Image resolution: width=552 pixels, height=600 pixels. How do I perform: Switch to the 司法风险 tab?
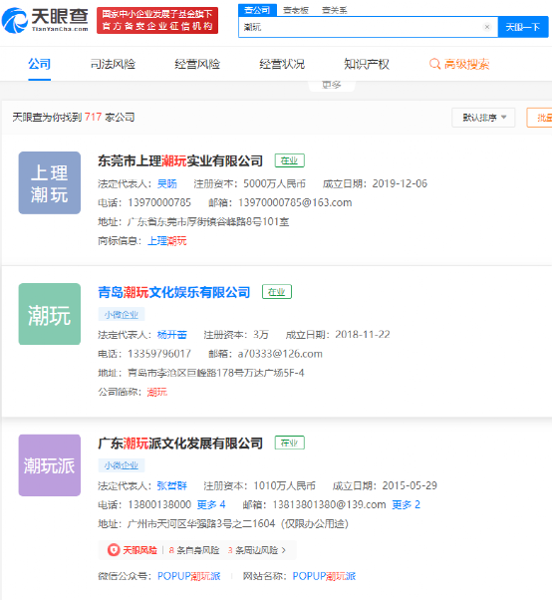(113, 64)
